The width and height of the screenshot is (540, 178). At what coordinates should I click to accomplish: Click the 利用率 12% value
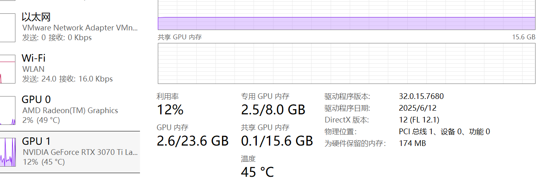pyautogui.click(x=170, y=109)
